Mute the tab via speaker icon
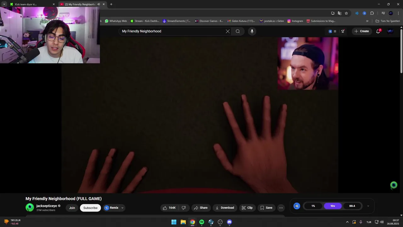 [x=99, y=4]
